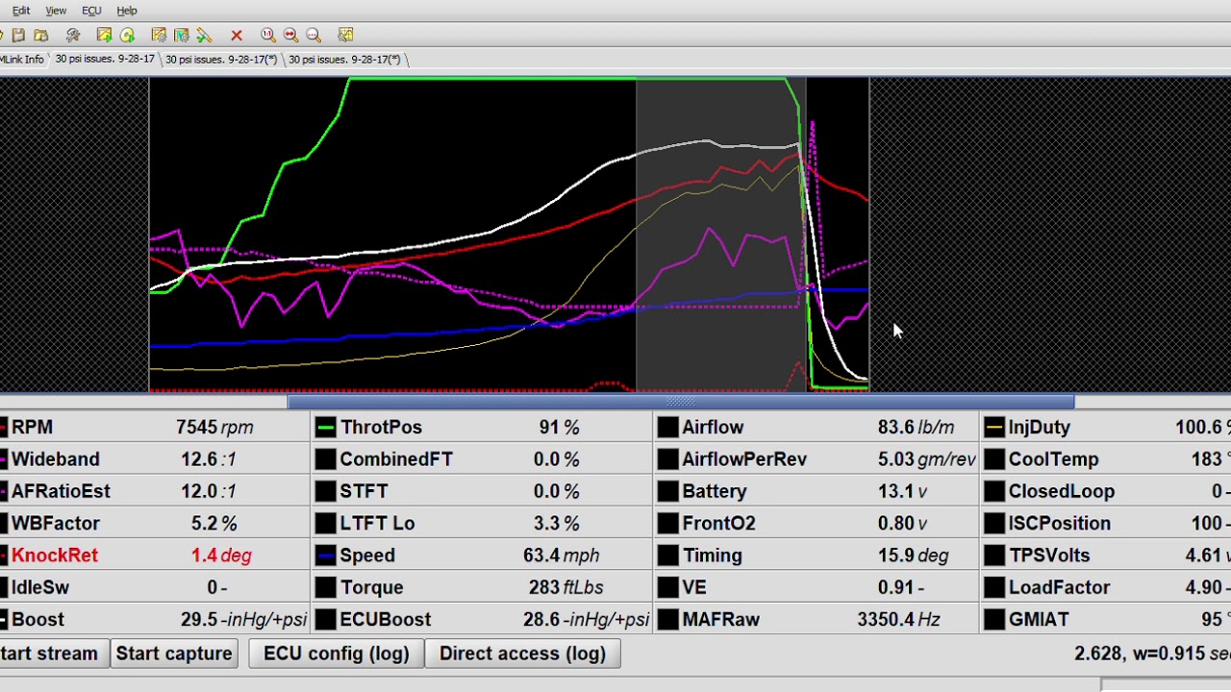Open the Edit menu

(20, 11)
